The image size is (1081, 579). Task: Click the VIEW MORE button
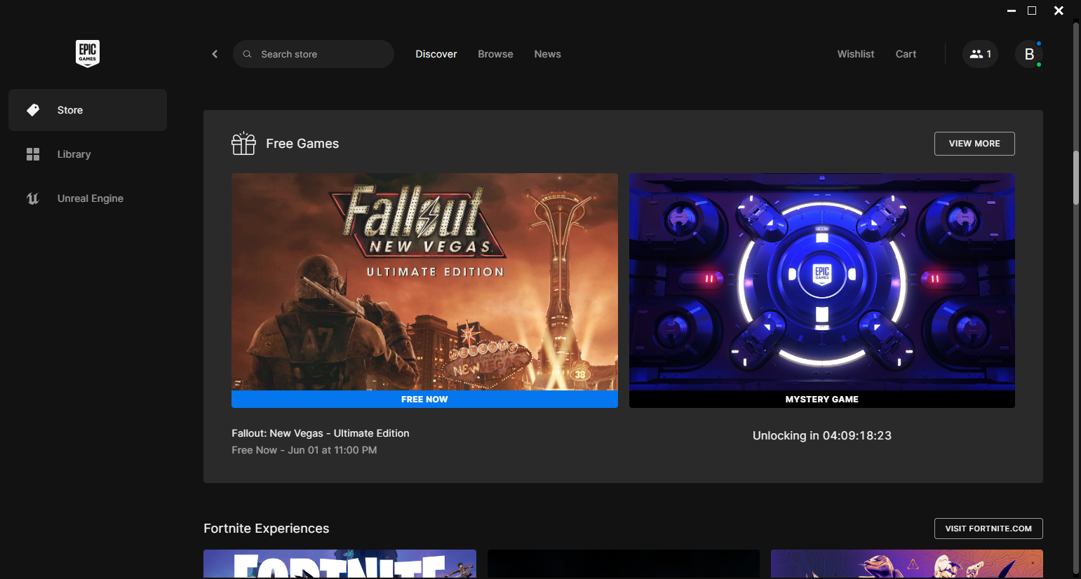click(974, 143)
